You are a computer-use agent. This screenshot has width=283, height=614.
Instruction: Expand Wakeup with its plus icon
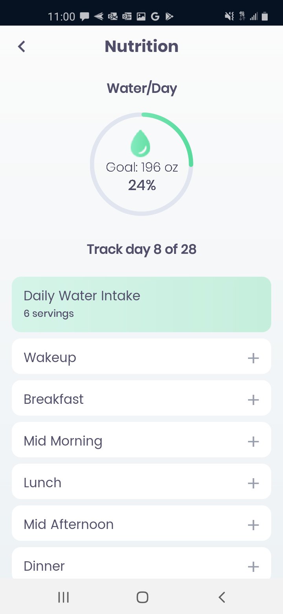point(253,358)
